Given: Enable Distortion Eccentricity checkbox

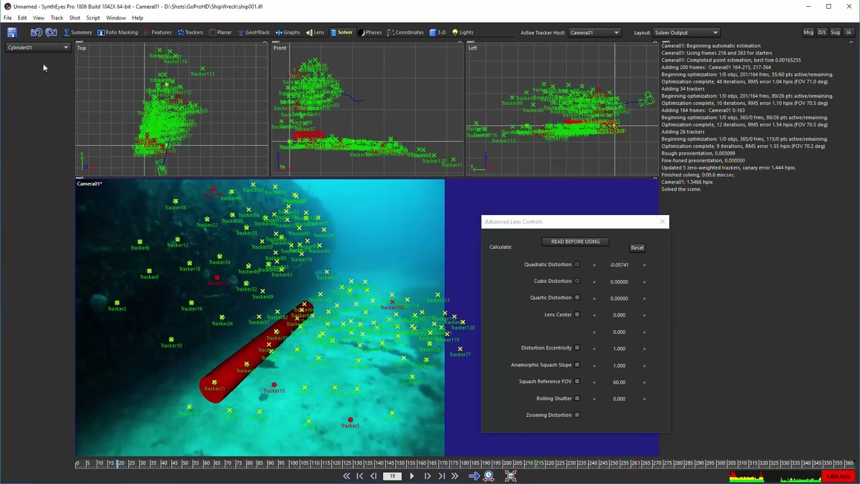Looking at the screenshot, I should [576, 348].
